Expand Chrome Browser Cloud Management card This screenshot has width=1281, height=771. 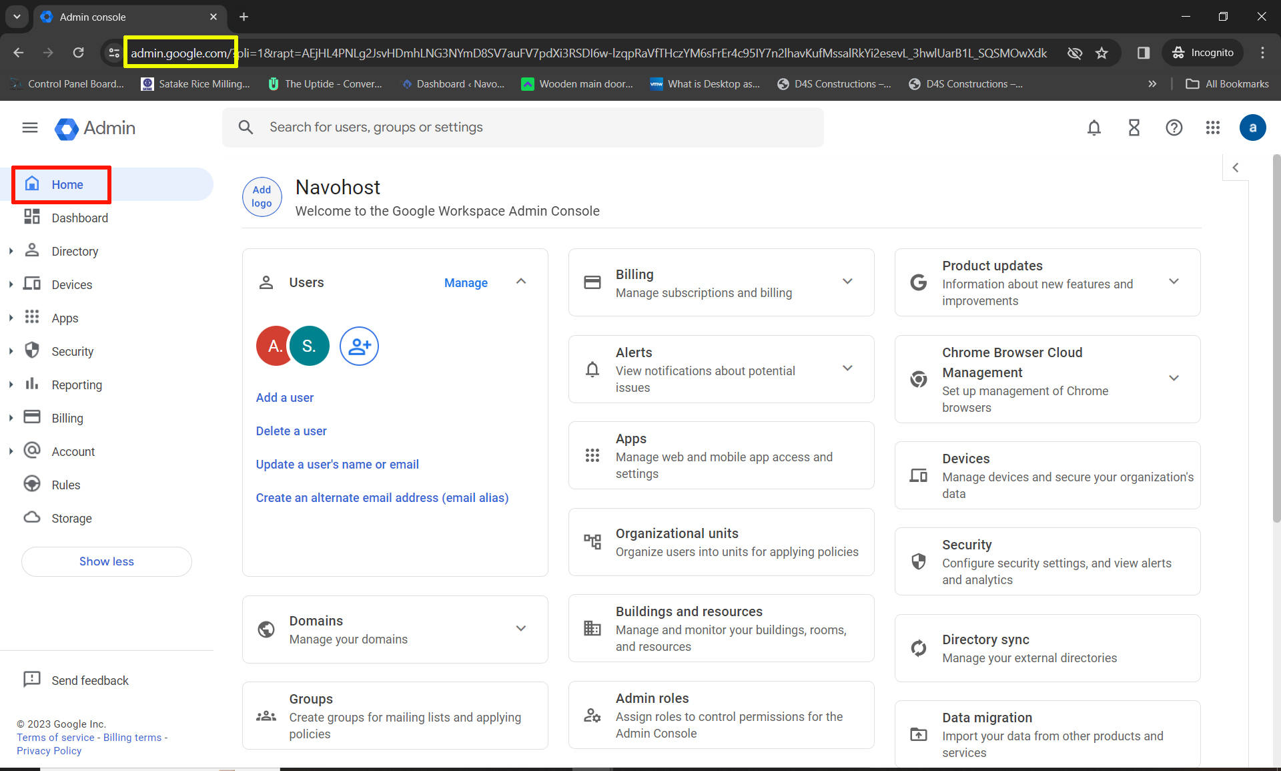click(1174, 378)
